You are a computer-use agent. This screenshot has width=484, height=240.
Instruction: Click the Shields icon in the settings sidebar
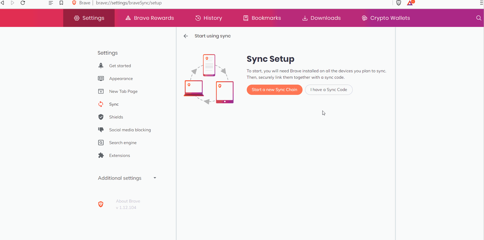[101, 117]
